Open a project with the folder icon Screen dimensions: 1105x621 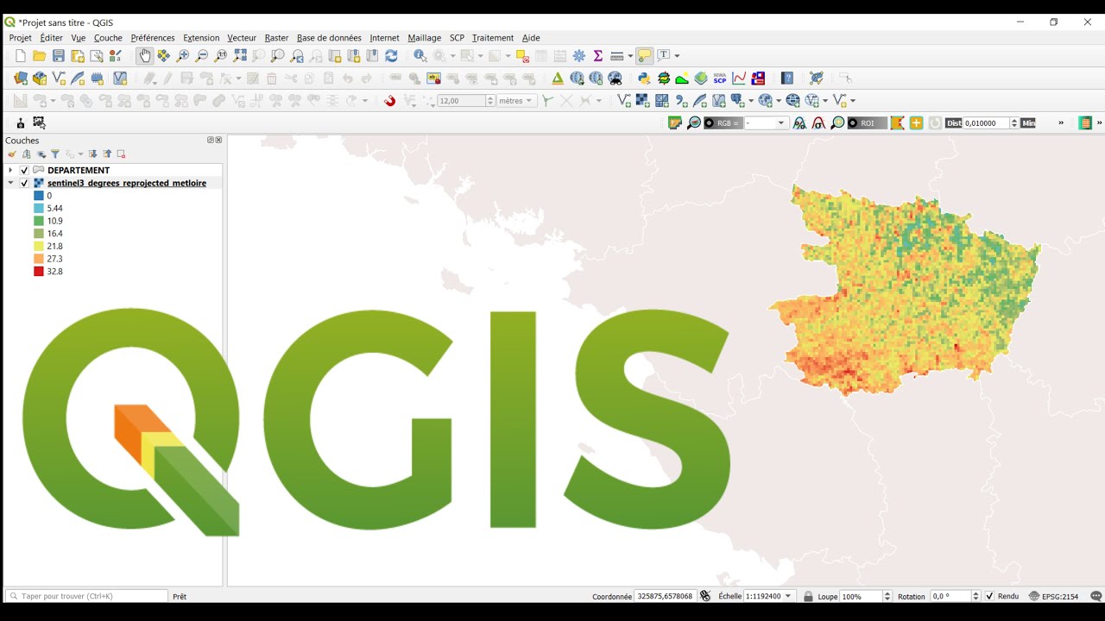point(40,56)
